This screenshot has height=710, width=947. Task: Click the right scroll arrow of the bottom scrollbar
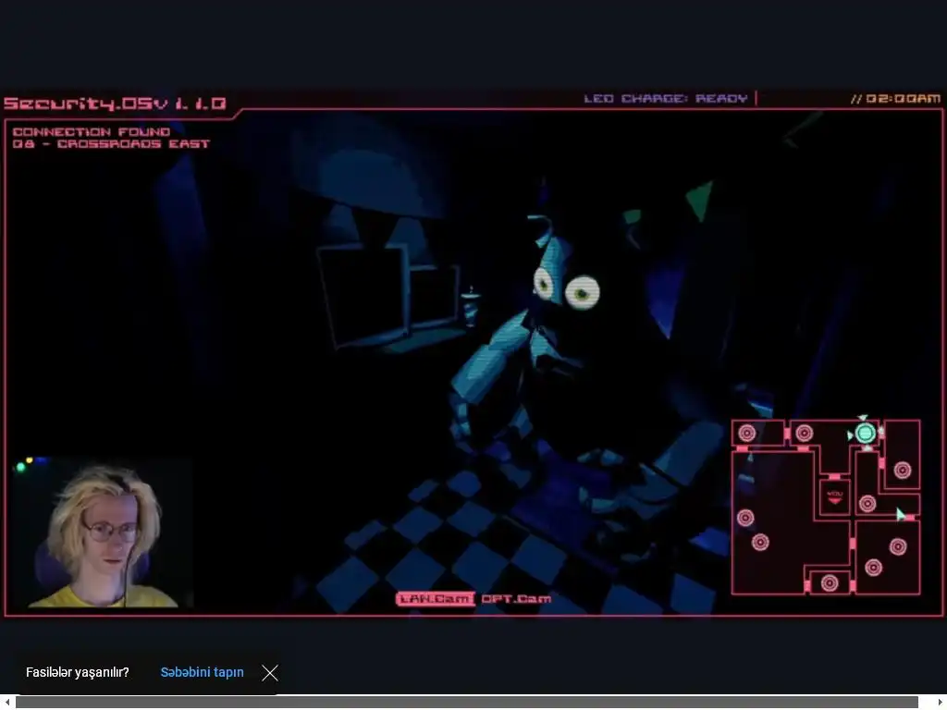(940, 703)
